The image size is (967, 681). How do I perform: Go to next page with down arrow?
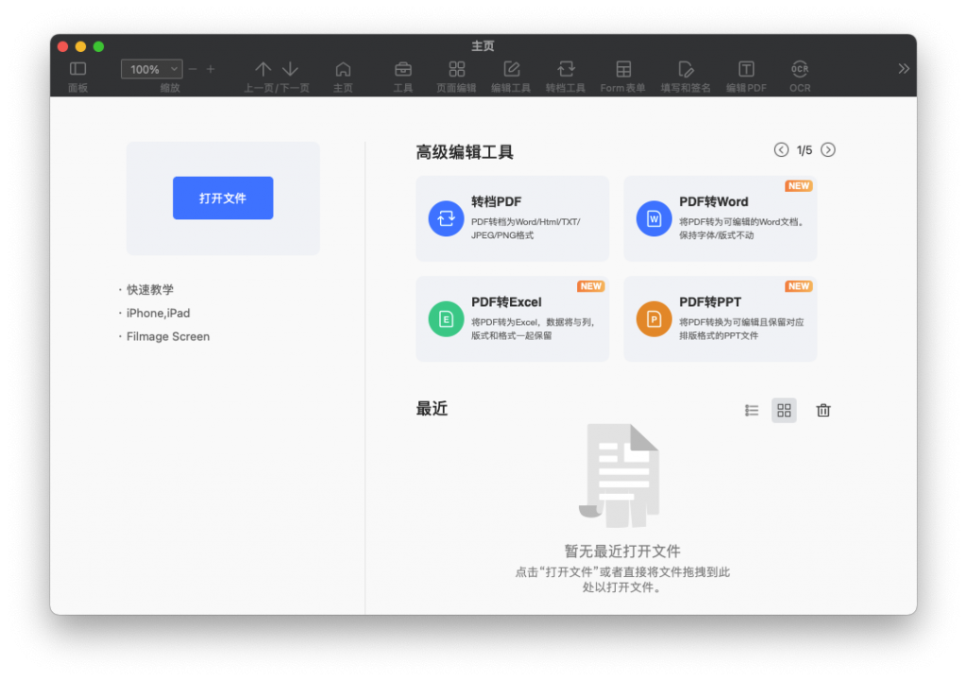point(291,68)
